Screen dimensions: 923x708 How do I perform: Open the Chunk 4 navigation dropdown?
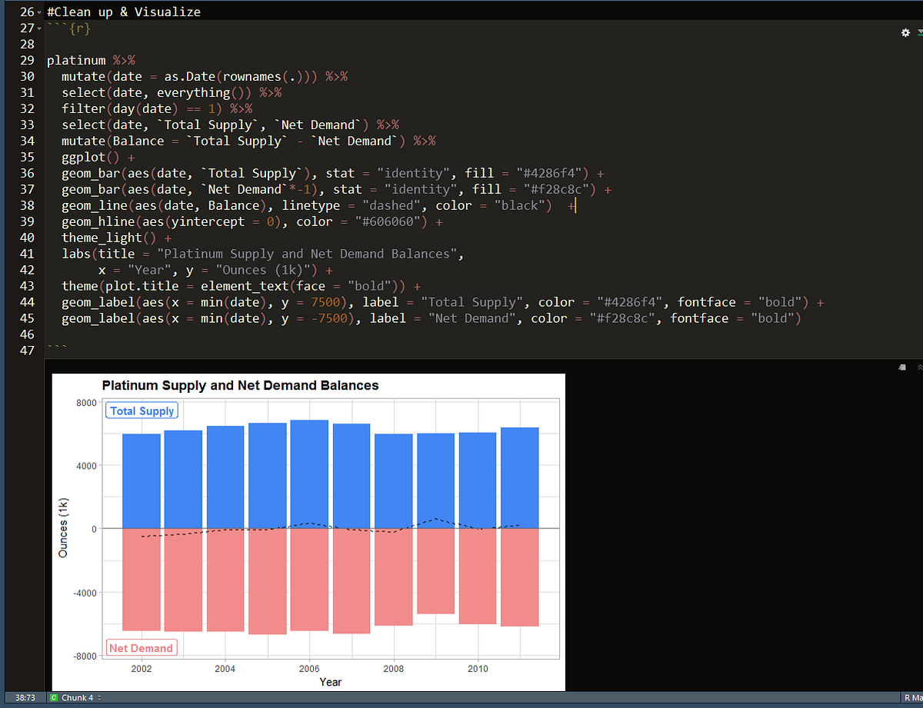[x=100, y=697]
